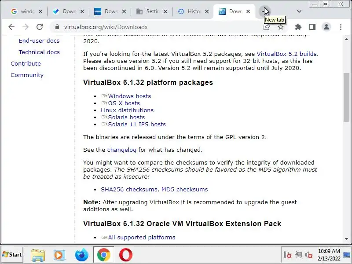The image size is (352, 264).
Task: Click the address bar URL field
Action: click(x=157, y=27)
